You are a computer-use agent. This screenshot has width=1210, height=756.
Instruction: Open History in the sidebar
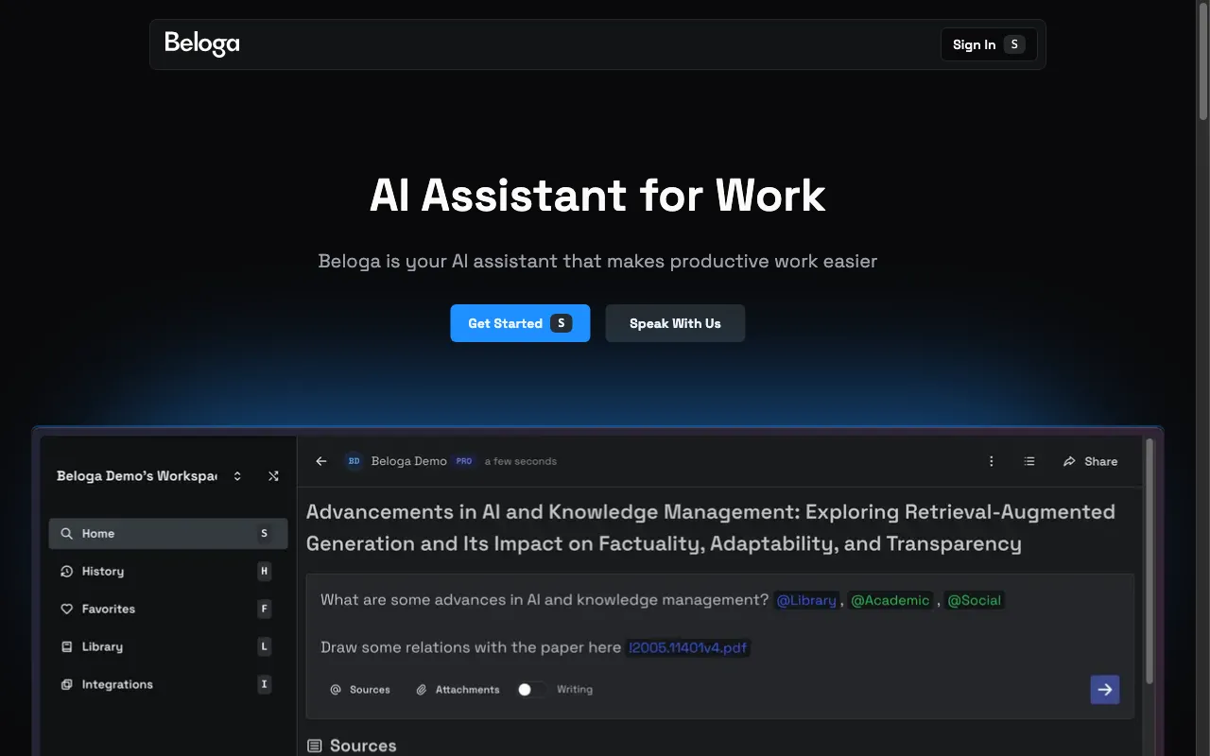pyautogui.click(x=168, y=572)
